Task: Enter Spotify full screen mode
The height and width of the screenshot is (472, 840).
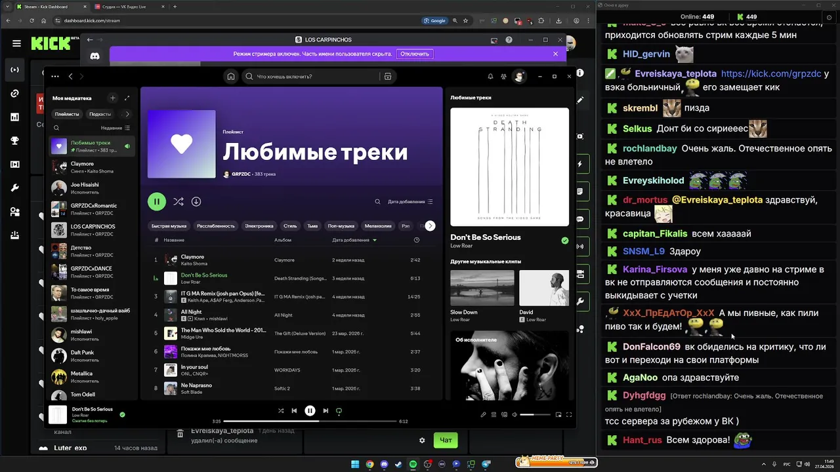Action: click(569, 415)
